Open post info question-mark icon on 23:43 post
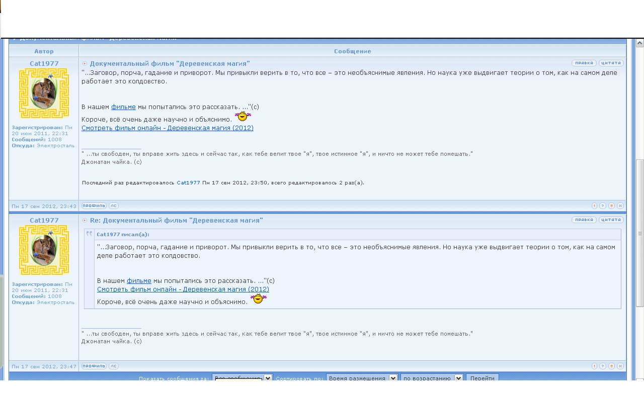The height and width of the screenshot is (402, 644). (603, 206)
